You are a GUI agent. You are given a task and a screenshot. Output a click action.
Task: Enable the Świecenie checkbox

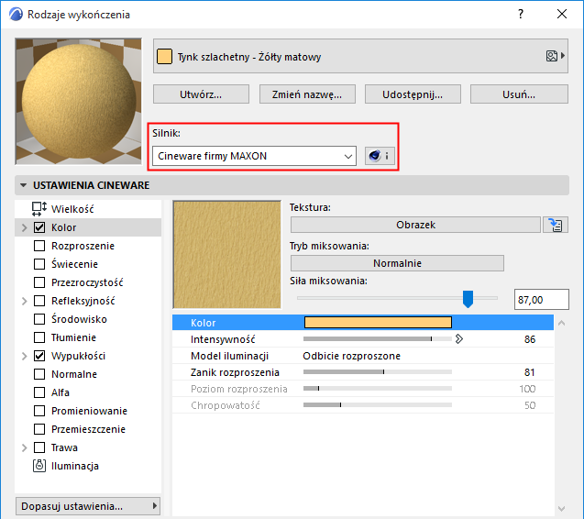39,264
